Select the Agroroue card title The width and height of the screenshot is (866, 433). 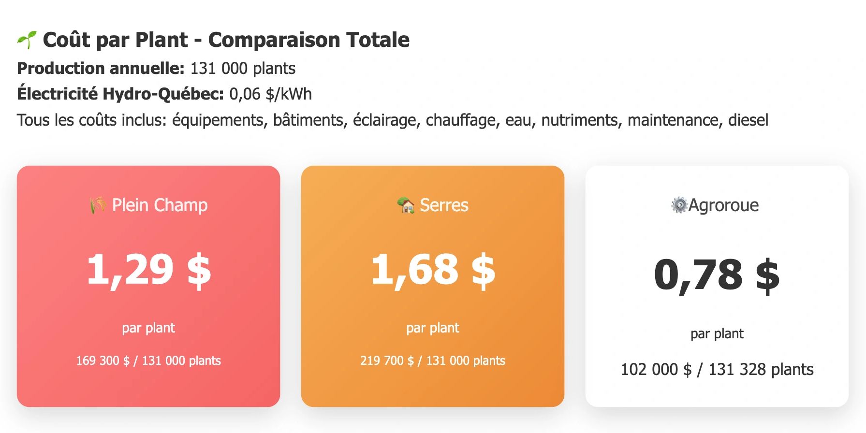(x=723, y=205)
